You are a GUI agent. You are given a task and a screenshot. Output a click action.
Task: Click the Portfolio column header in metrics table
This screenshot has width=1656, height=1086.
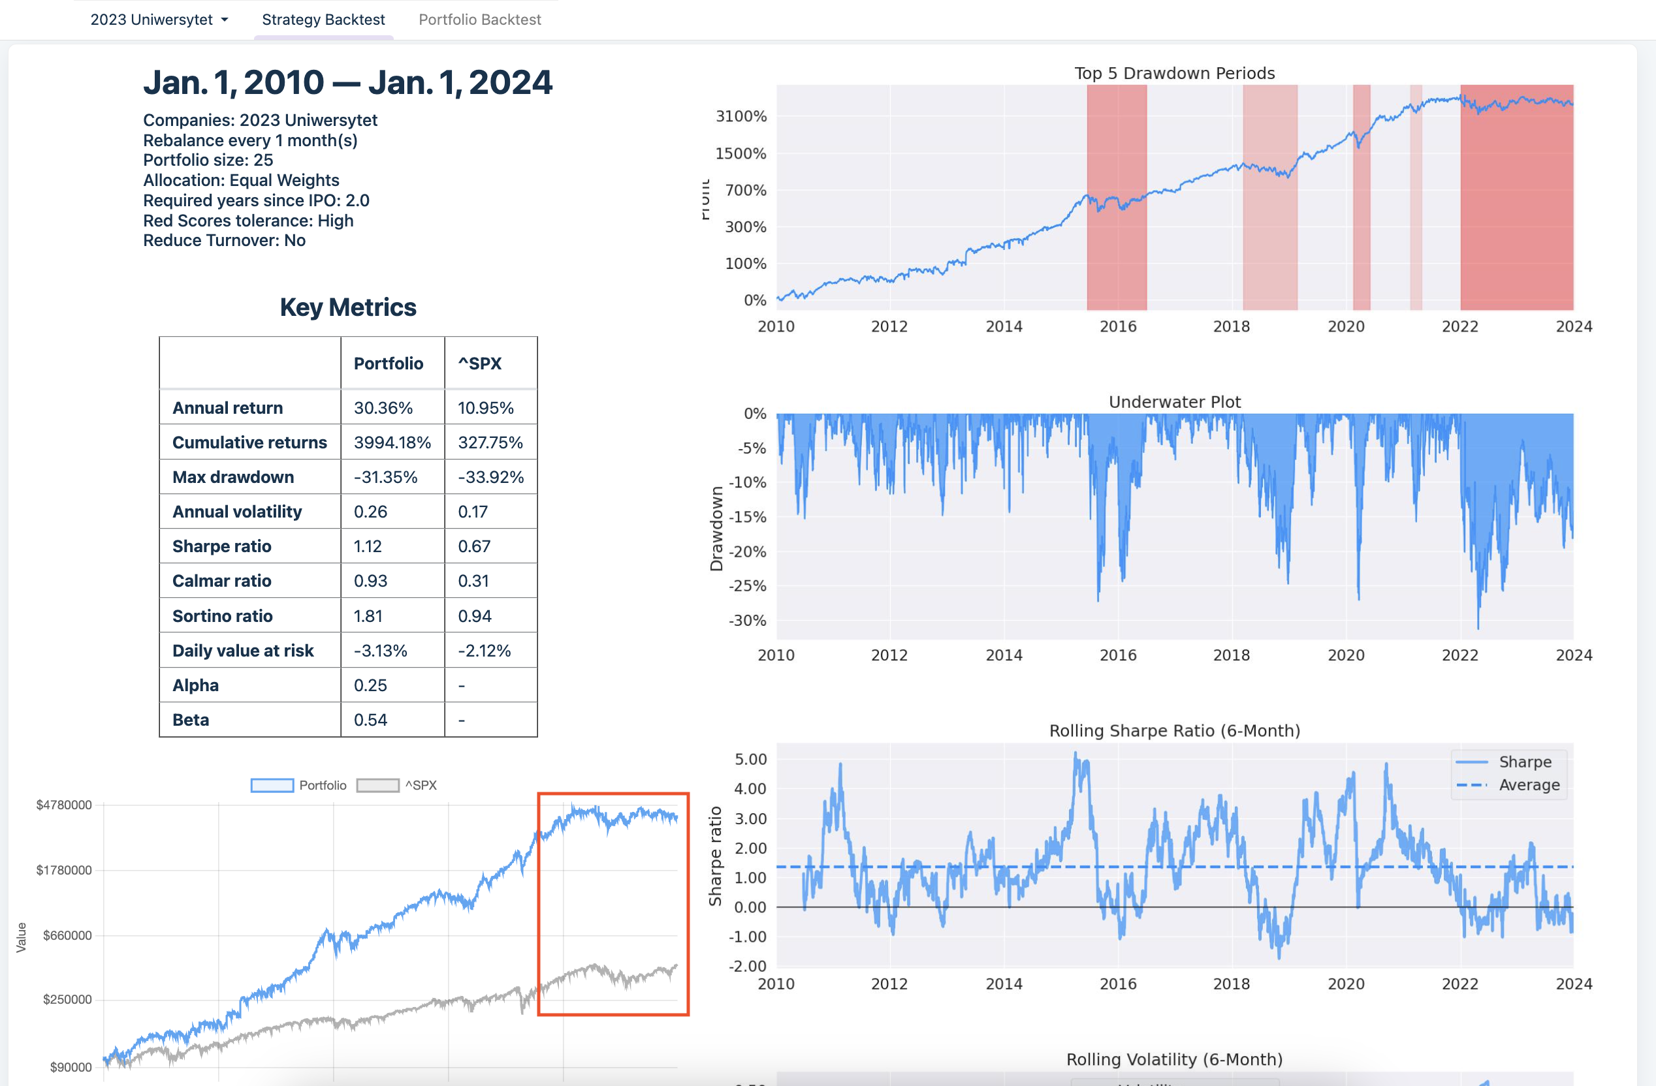coord(389,364)
